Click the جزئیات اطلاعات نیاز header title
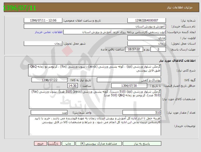The width and height of the screenshot is (201, 152). (x=180, y=8)
